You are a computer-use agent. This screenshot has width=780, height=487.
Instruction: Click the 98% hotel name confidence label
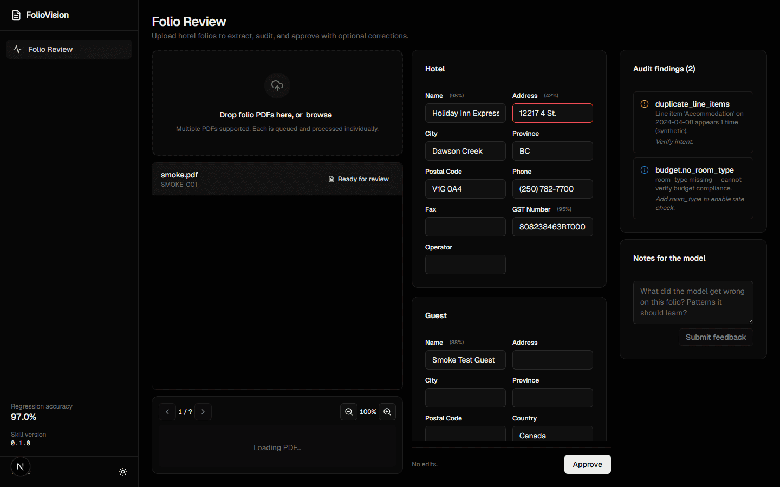(x=457, y=96)
